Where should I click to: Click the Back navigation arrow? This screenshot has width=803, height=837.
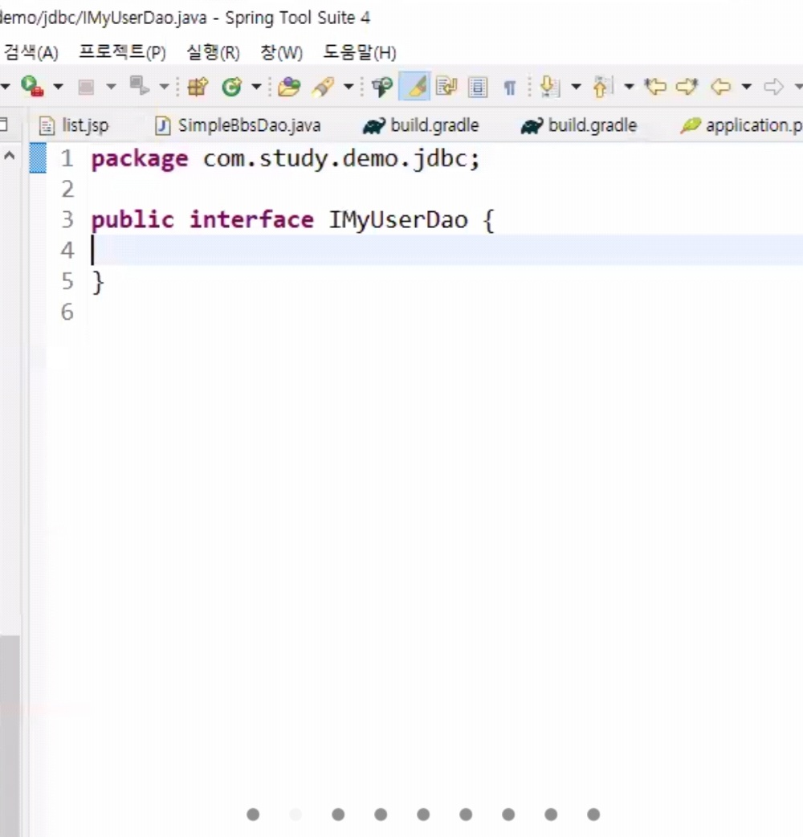(x=721, y=87)
